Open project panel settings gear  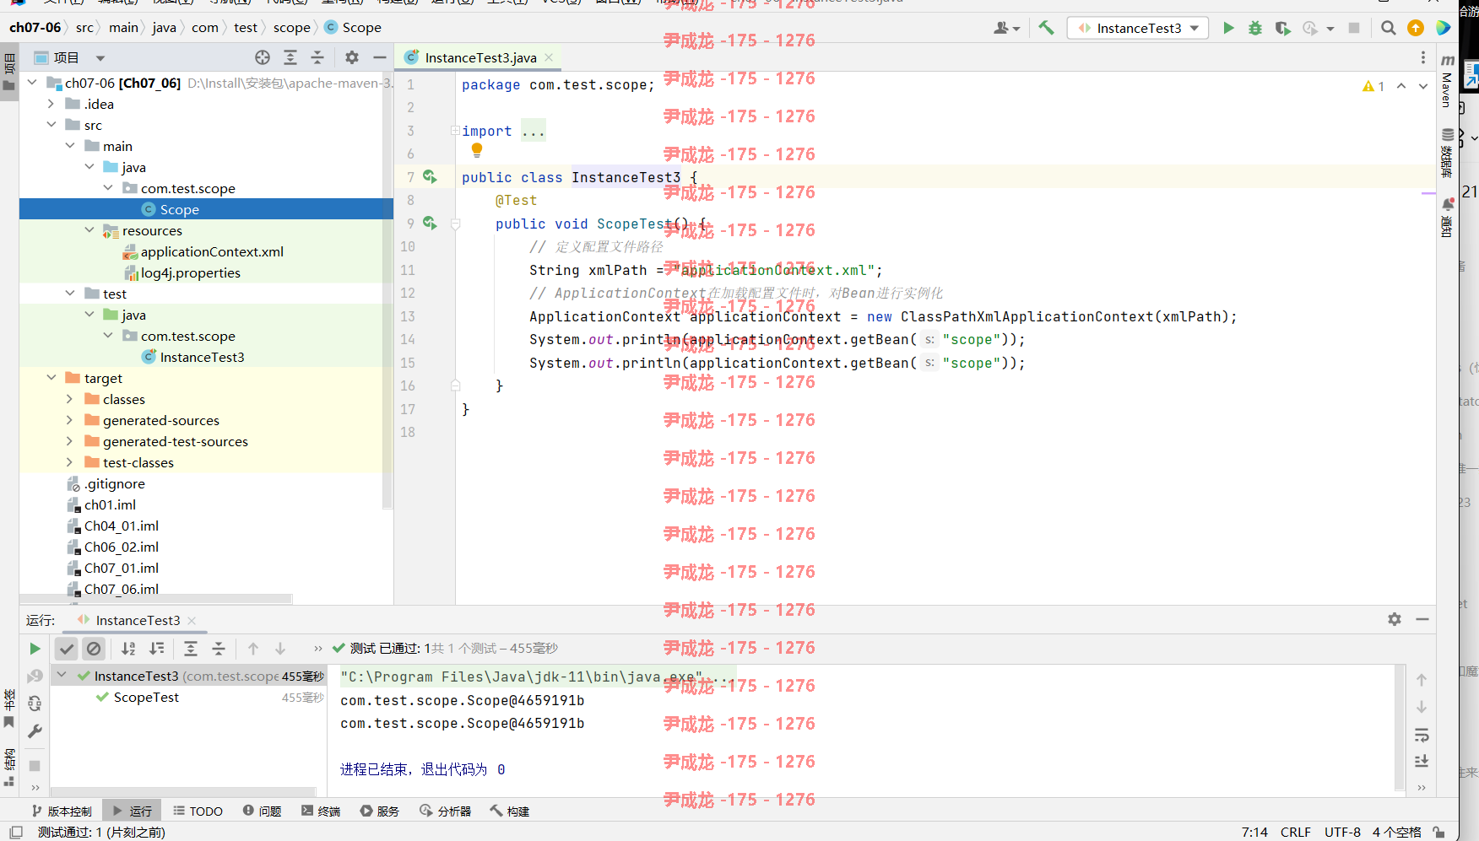(x=352, y=57)
